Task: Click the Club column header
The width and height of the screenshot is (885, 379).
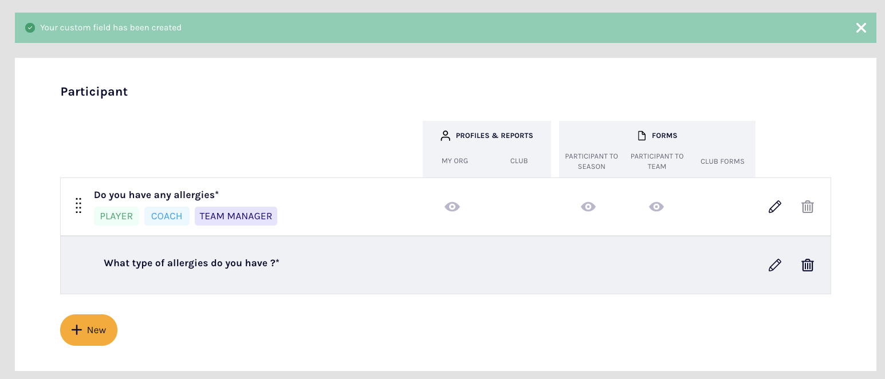Action: point(519,161)
